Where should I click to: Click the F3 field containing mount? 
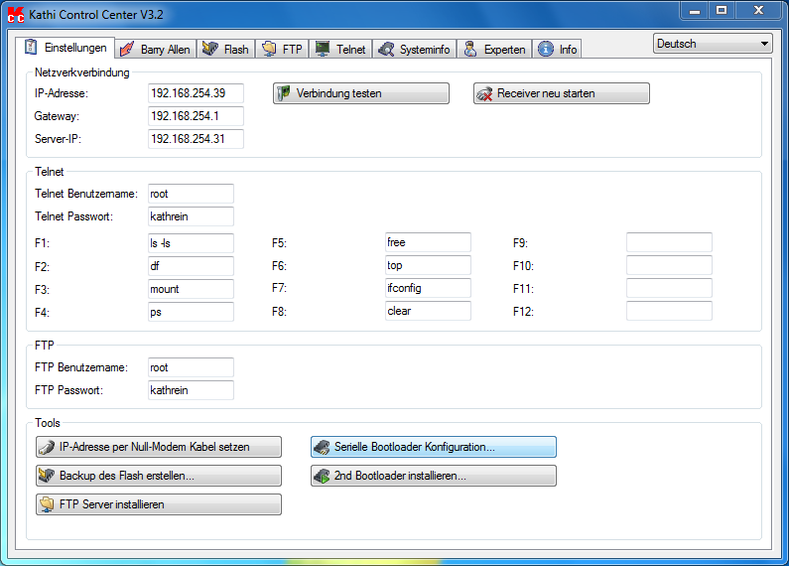[191, 289]
